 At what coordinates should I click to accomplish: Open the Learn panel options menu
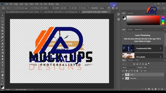[x=165, y=29]
